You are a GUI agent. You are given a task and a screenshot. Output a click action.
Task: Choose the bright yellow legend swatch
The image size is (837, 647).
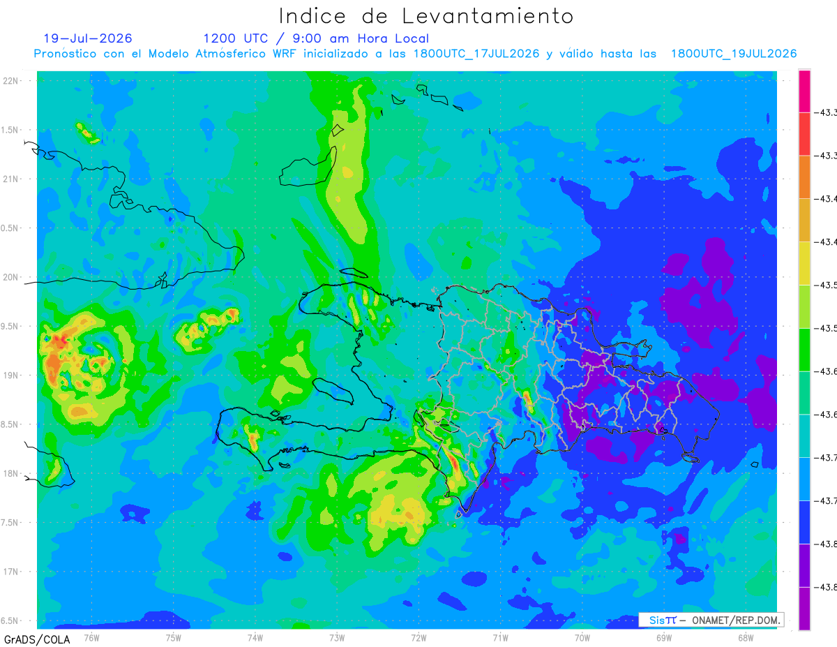804,263
